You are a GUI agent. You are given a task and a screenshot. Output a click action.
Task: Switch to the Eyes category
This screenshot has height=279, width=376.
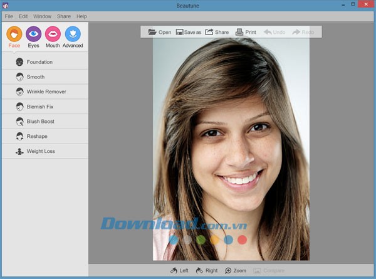[x=34, y=34]
